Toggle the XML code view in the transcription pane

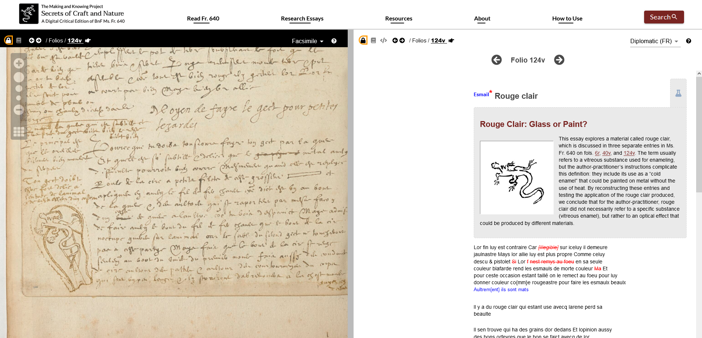(x=384, y=40)
